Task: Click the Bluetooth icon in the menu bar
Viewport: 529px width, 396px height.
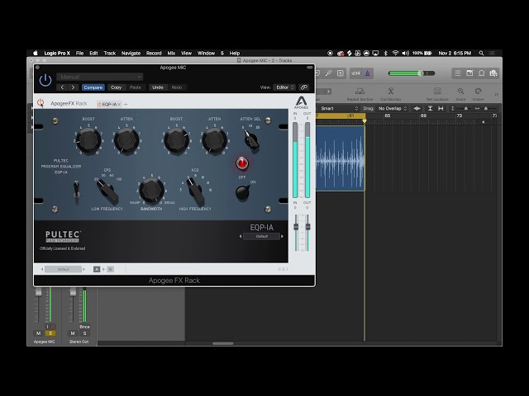Action: (386, 53)
